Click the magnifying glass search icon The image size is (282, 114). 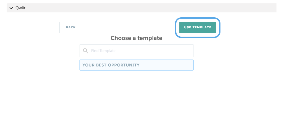(86, 51)
